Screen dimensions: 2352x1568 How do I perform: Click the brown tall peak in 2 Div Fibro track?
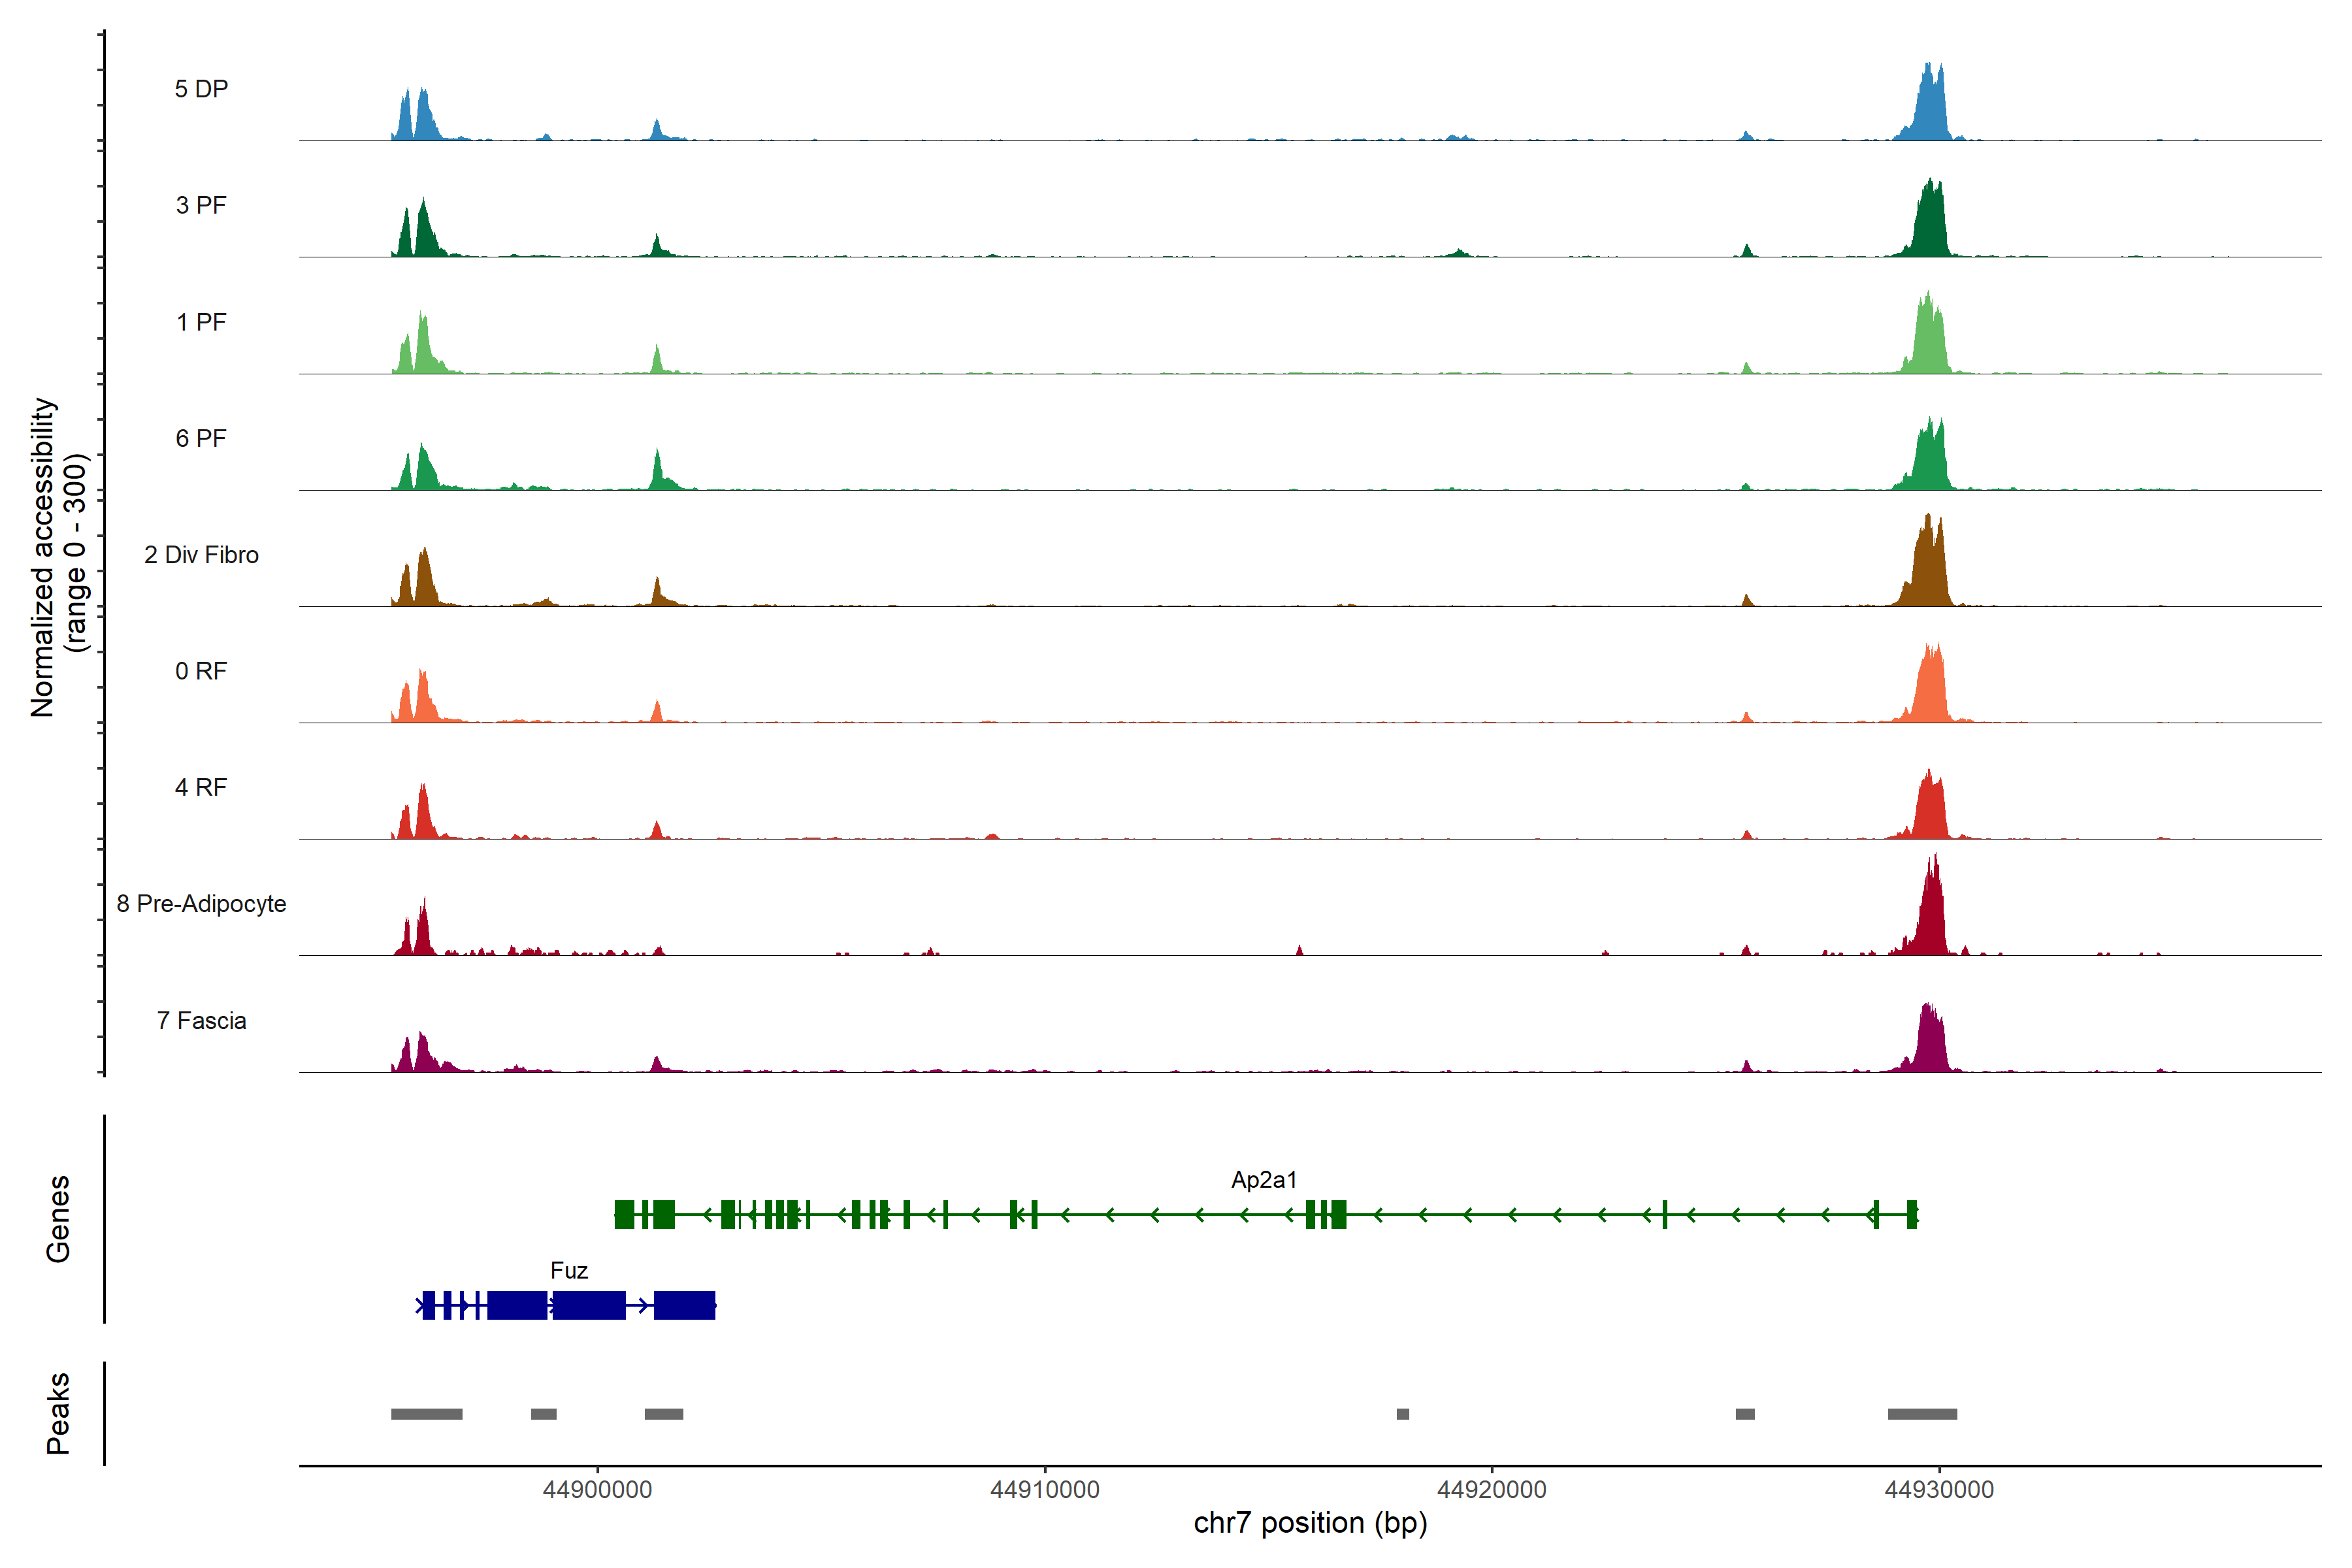point(1929,570)
